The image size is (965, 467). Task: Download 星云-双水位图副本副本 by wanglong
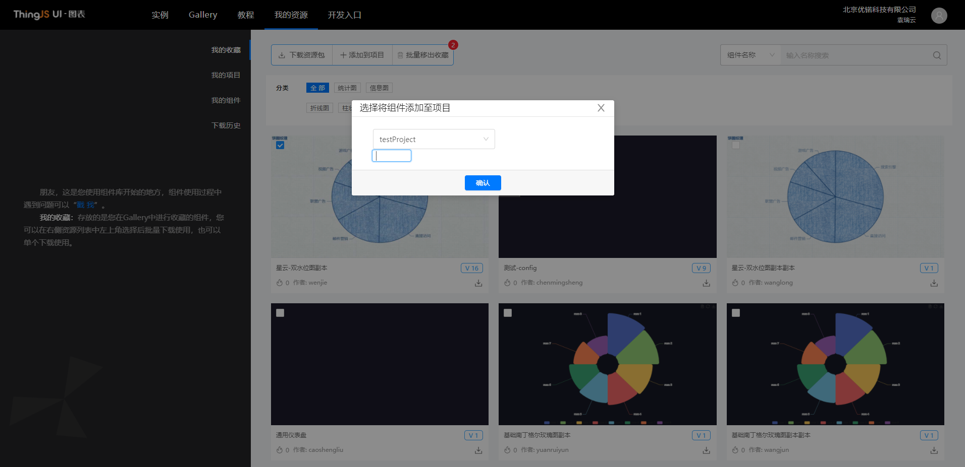(934, 283)
